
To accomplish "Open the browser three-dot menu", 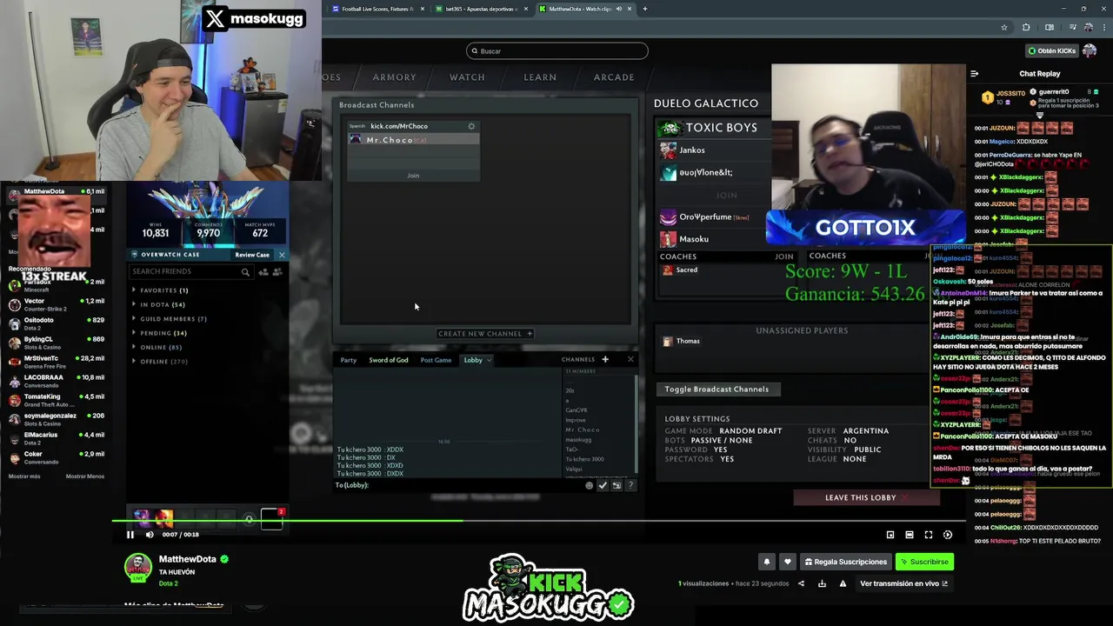I will pyautogui.click(x=1104, y=28).
